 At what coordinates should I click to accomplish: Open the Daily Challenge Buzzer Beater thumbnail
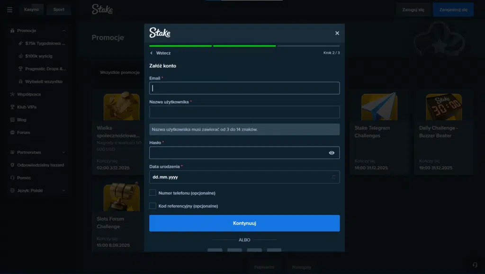[444, 107]
